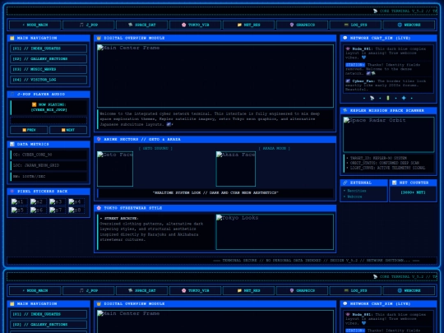Image resolution: width=444 pixels, height=333 pixels.
Task: Click the LIGHT_CURVE: ACTIVE TELEMETRY SIGNAL line
Action: [x=387, y=168]
